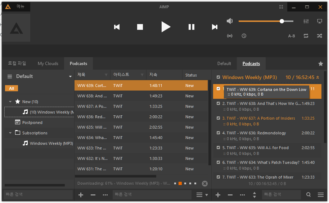
Task: Open visualization monitor icon
Action: pyautogui.click(x=320, y=21)
